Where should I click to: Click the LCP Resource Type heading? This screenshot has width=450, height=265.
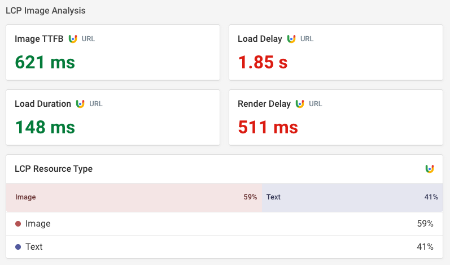click(54, 169)
